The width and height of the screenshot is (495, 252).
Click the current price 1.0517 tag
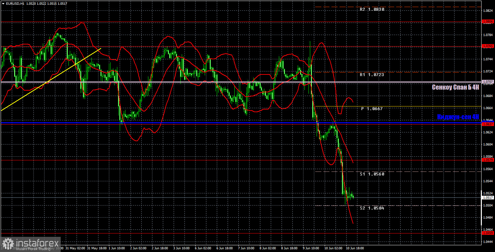coord(488,198)
